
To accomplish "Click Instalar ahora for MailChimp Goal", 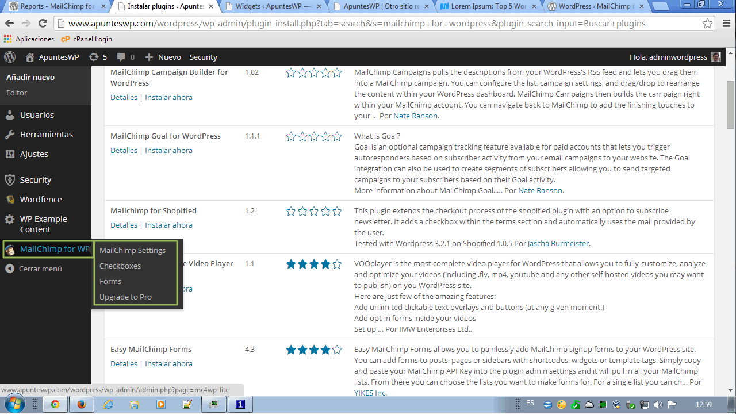I will pyautogui.click(x=168, y=150).
